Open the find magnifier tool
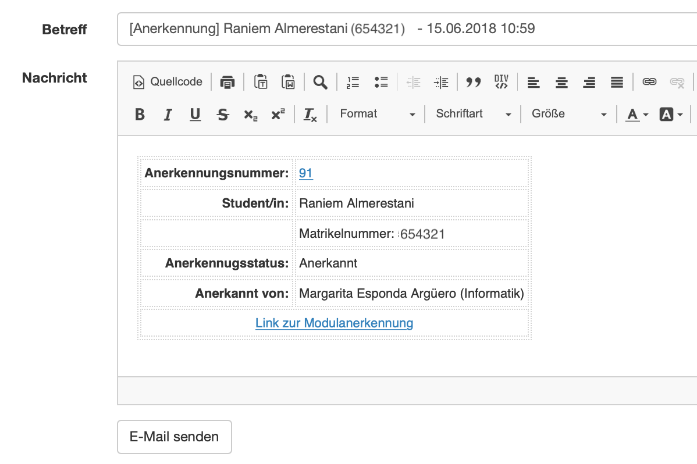The height and width of the screenshot is (464, 697). [x=320, y=82]
